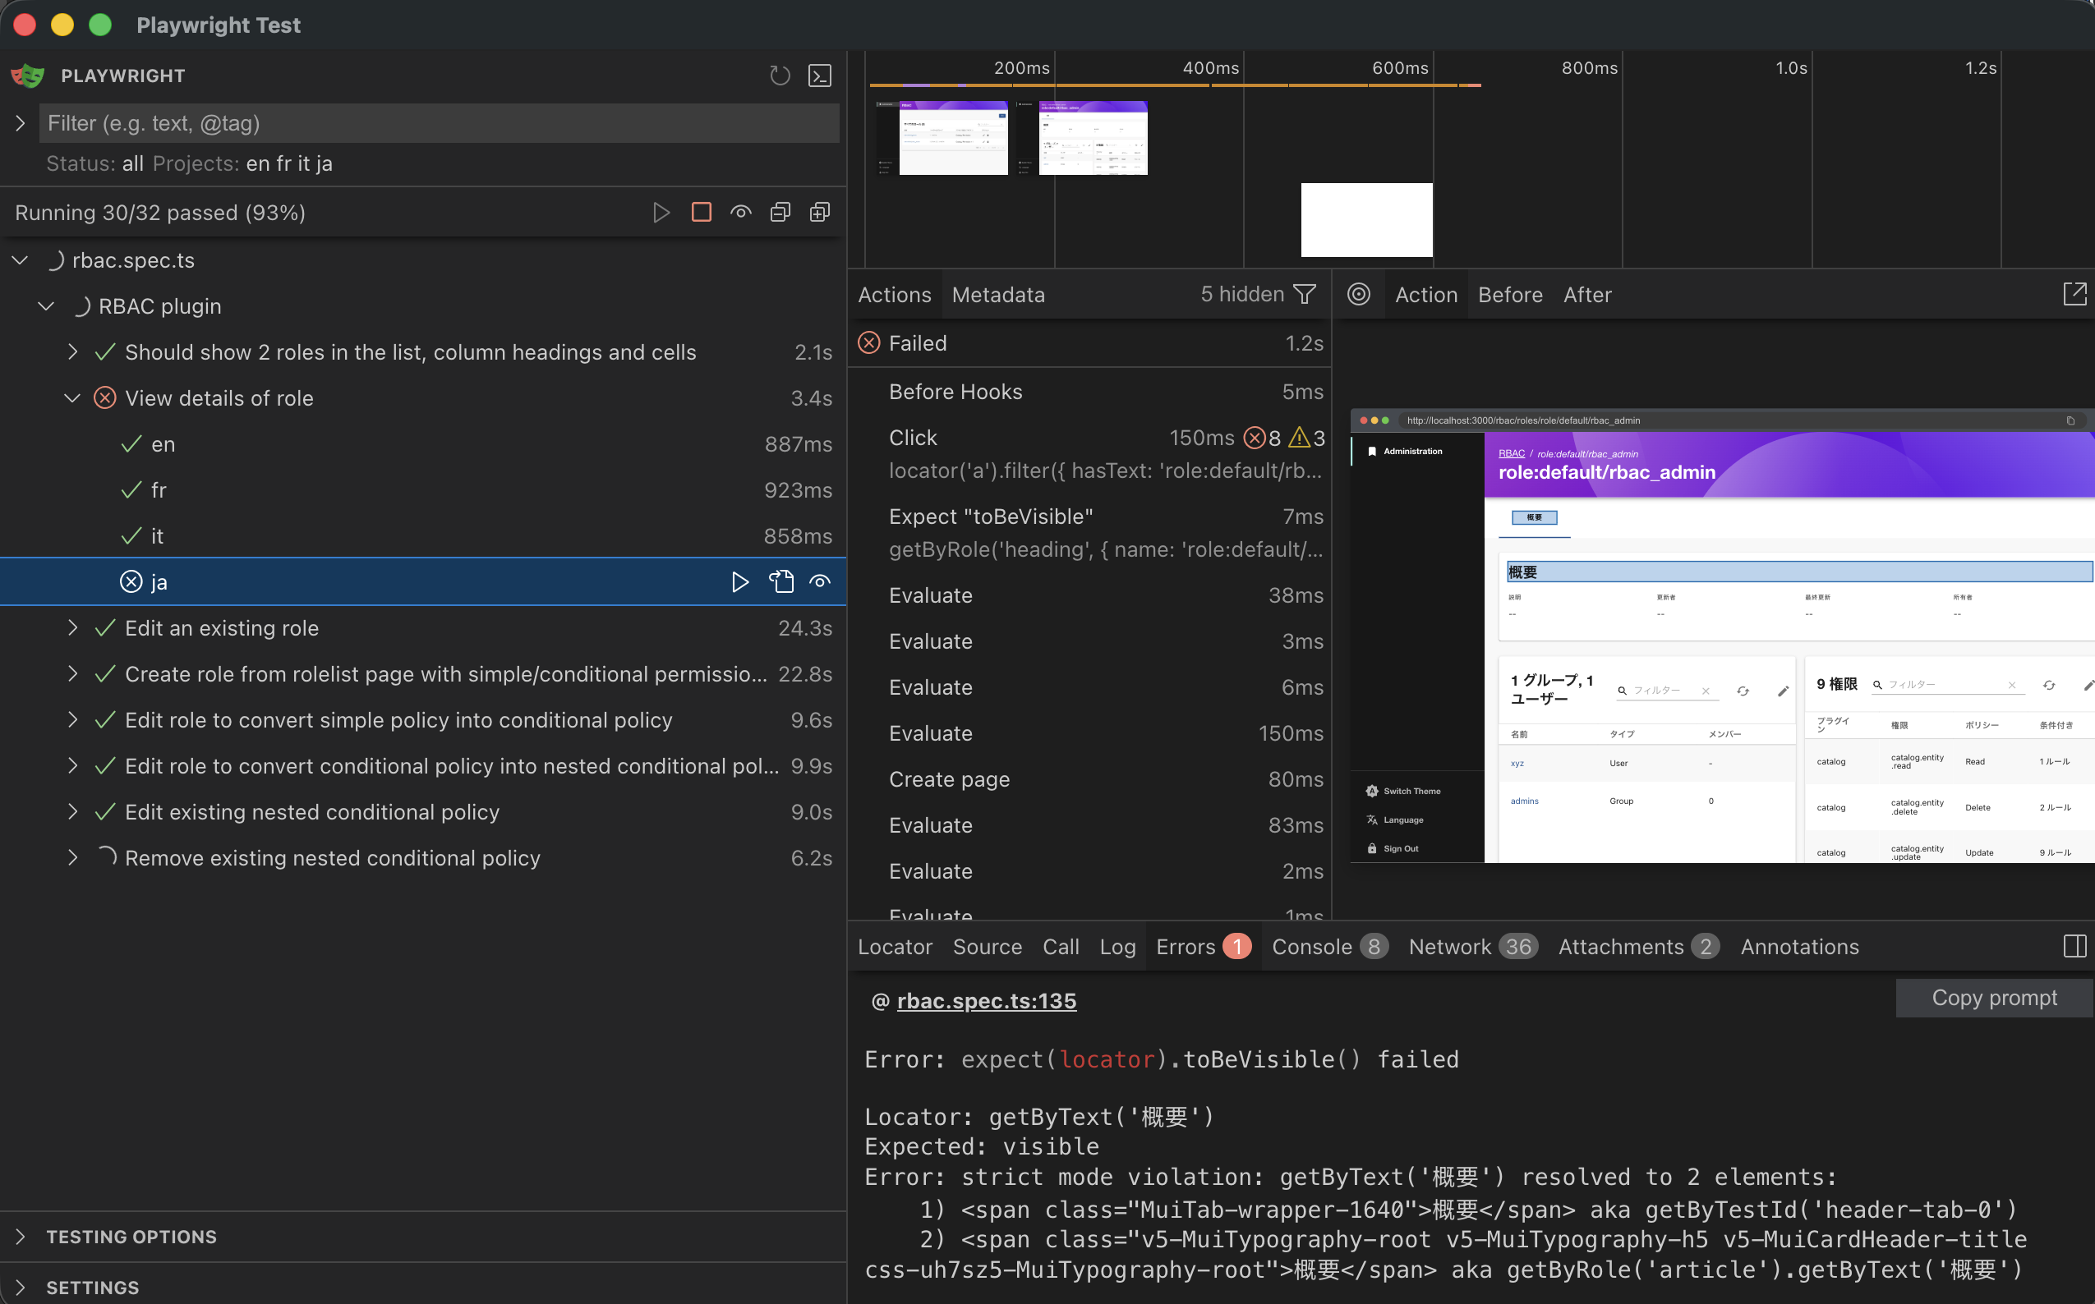Click the reload tests icon
Viewport: 2095px width, 1304px height.
(x=779, y=76)
